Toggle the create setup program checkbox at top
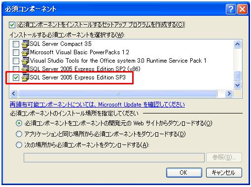 (x=12, y=25)
